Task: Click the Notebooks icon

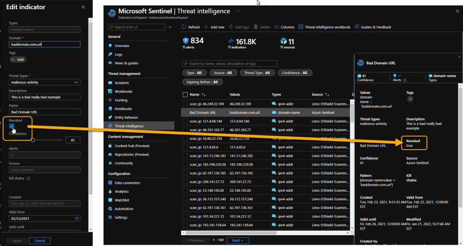Action: (110, 109)
